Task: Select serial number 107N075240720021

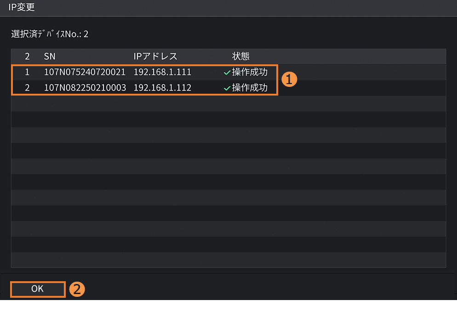Action: (x=85, y=72)
